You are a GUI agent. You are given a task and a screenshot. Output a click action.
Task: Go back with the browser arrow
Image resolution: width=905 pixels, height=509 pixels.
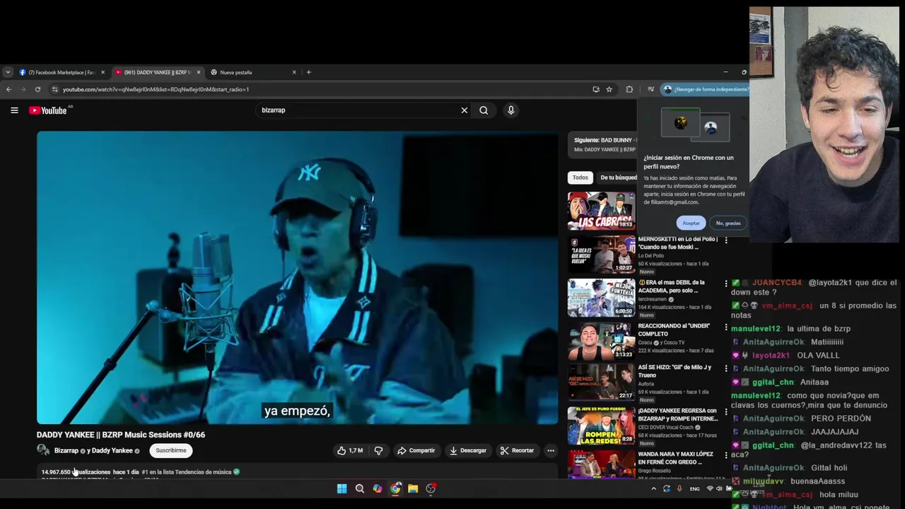8,89
